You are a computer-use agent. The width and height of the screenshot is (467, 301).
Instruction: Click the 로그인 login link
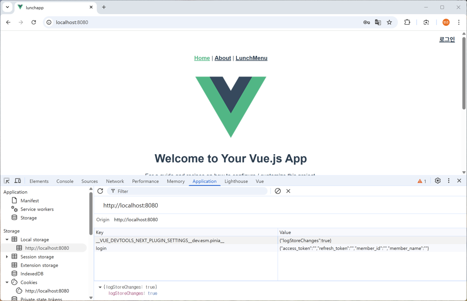click(x=447, y=39)
